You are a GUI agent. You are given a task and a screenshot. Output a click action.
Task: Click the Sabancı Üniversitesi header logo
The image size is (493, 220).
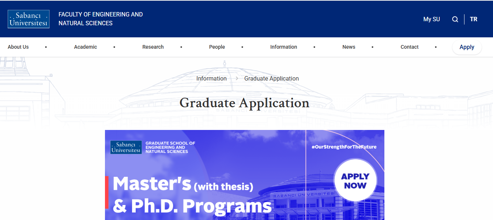click(29, 19)
